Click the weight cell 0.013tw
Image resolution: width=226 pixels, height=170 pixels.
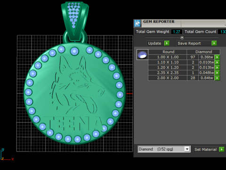click(207, 68)
